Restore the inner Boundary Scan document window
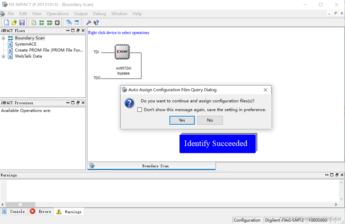 click(336, 13)
